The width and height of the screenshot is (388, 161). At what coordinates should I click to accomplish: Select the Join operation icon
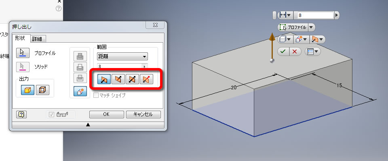(x=80, y=56)
